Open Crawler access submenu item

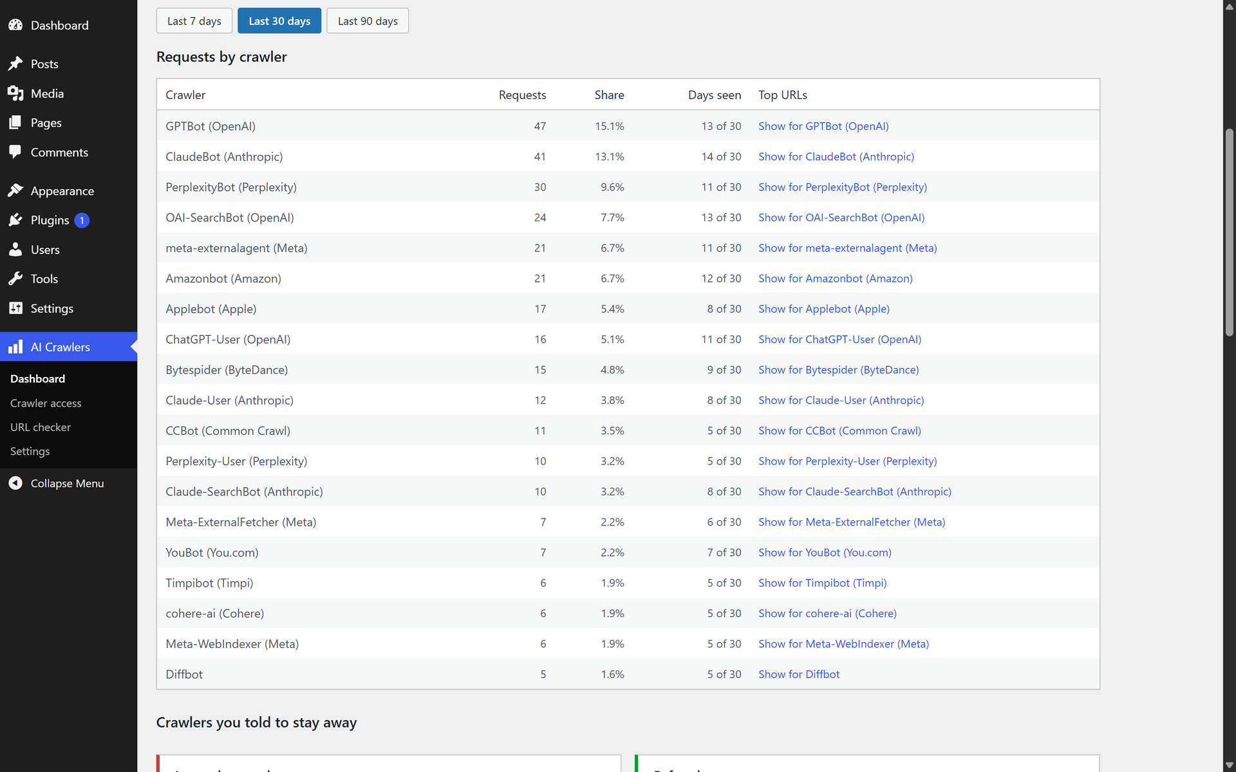[x=46, y=403]
